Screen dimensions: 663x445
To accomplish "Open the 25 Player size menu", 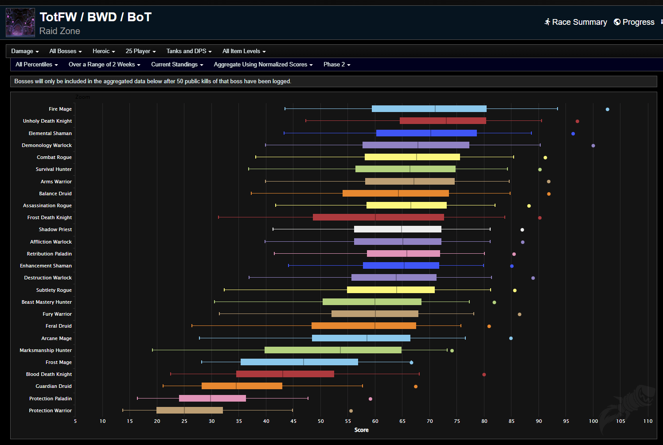I will click(140, 51).
